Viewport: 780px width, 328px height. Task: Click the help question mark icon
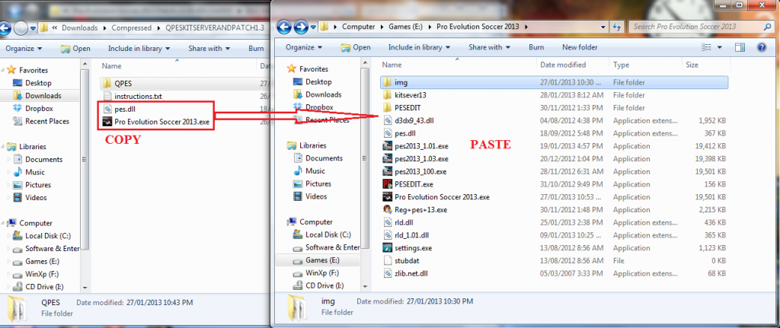tap(761, 48)
